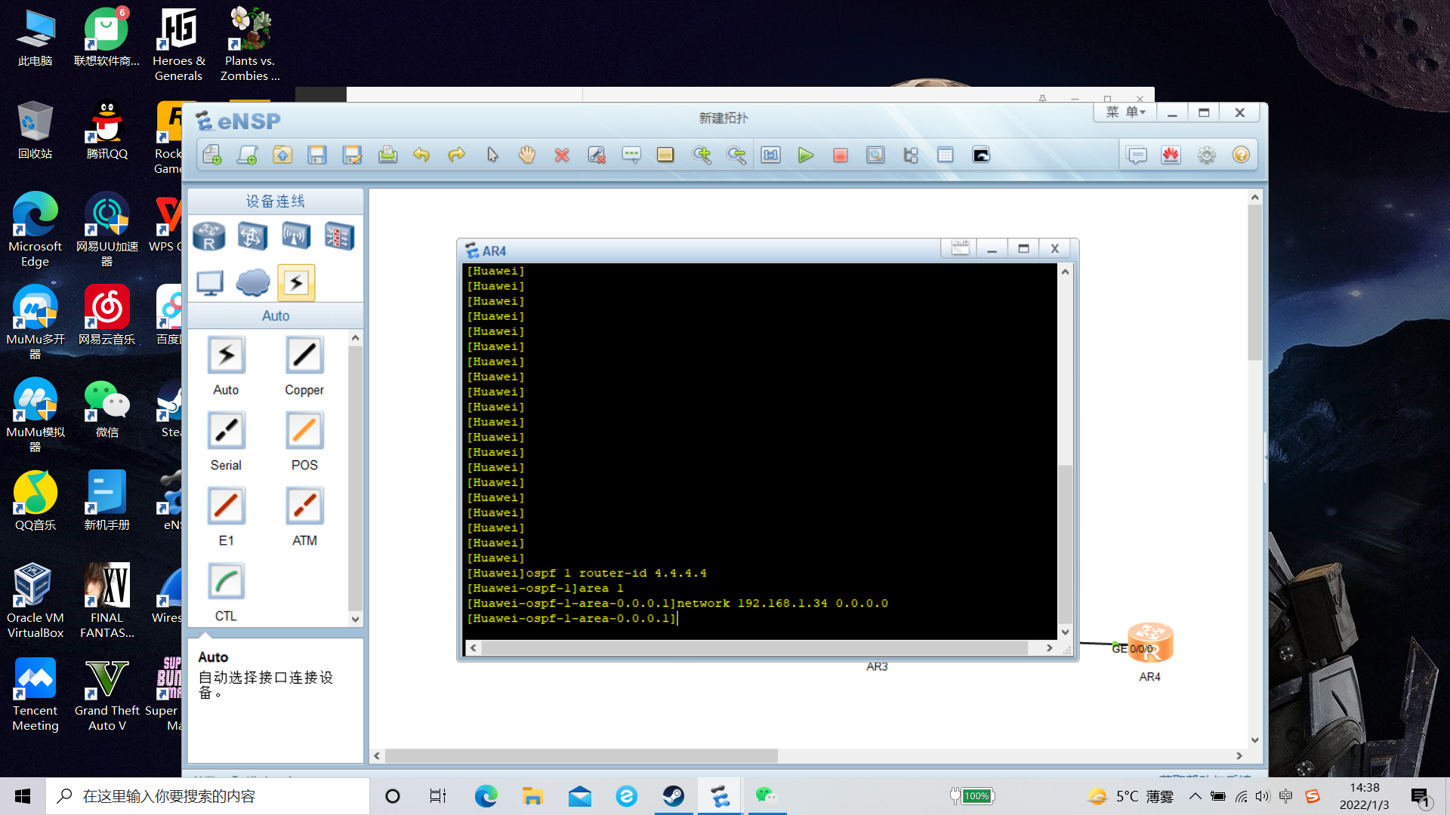
Task: Open Steam from the taskbar
Action: click(x=673, y=796)
